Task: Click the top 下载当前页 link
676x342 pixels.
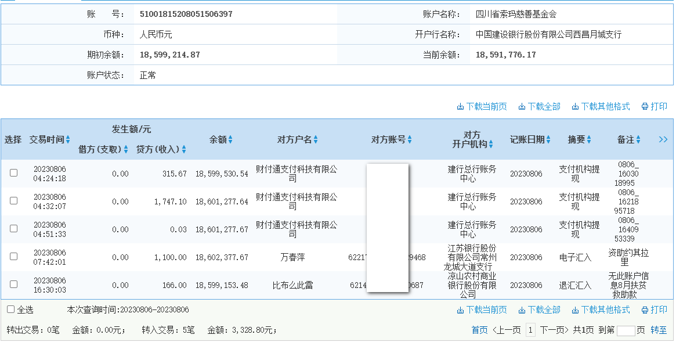Action: click(x=487, y=106)
